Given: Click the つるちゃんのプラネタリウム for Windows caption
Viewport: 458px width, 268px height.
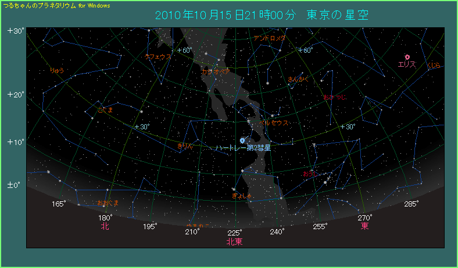Looking at the screenshot, I should coord(56,5).
